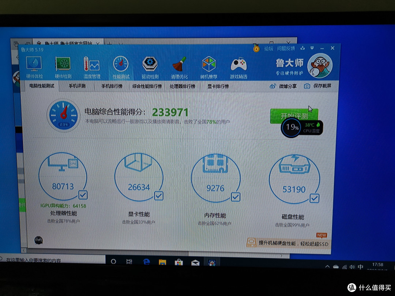
Task: Switch input method via 中 indicator
Action: tap(361, 267)
